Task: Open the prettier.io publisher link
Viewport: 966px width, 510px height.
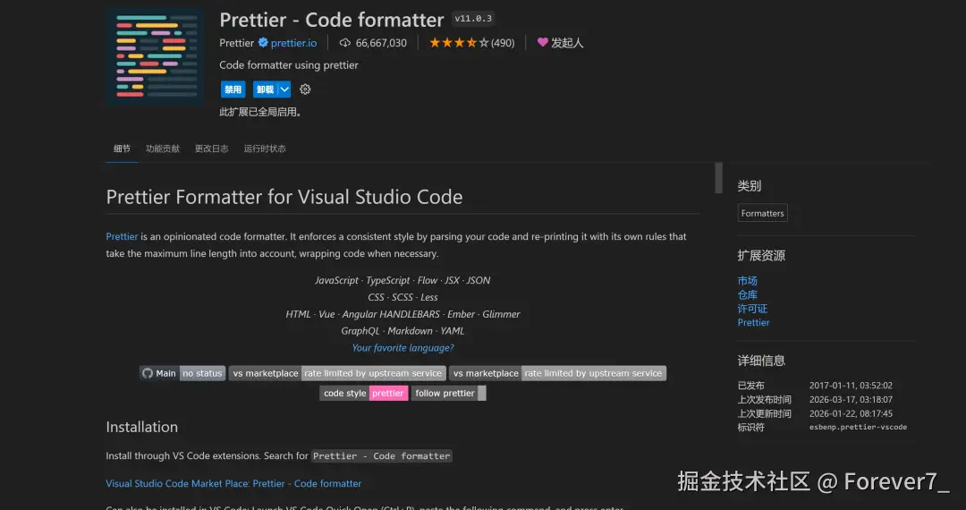Action: pos(293,43)
